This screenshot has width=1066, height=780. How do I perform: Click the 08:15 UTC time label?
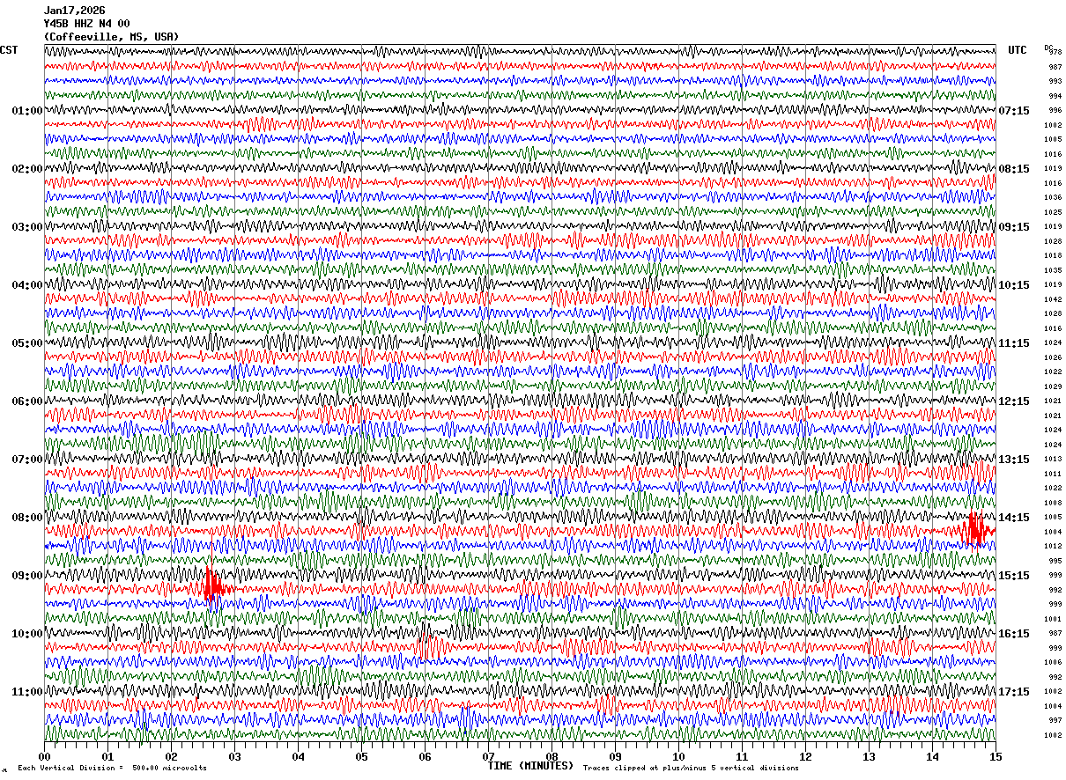[1014, 169]
